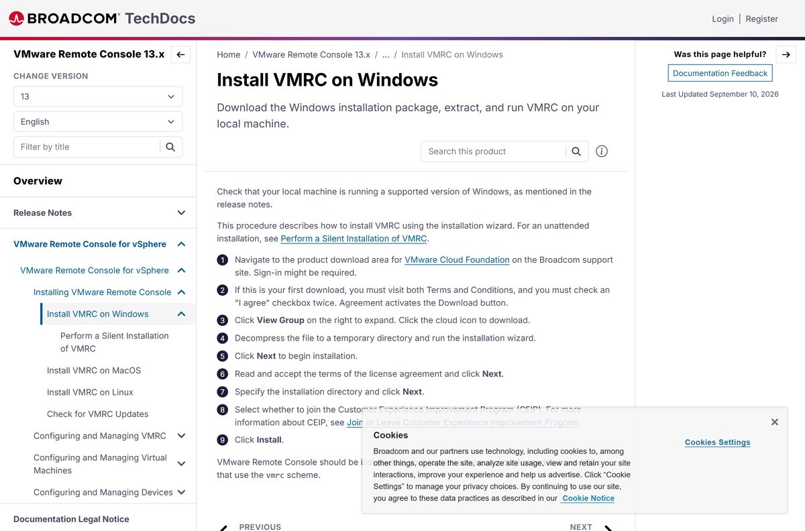Click the expand arrow beside page helpful

[x=786, y=55]
